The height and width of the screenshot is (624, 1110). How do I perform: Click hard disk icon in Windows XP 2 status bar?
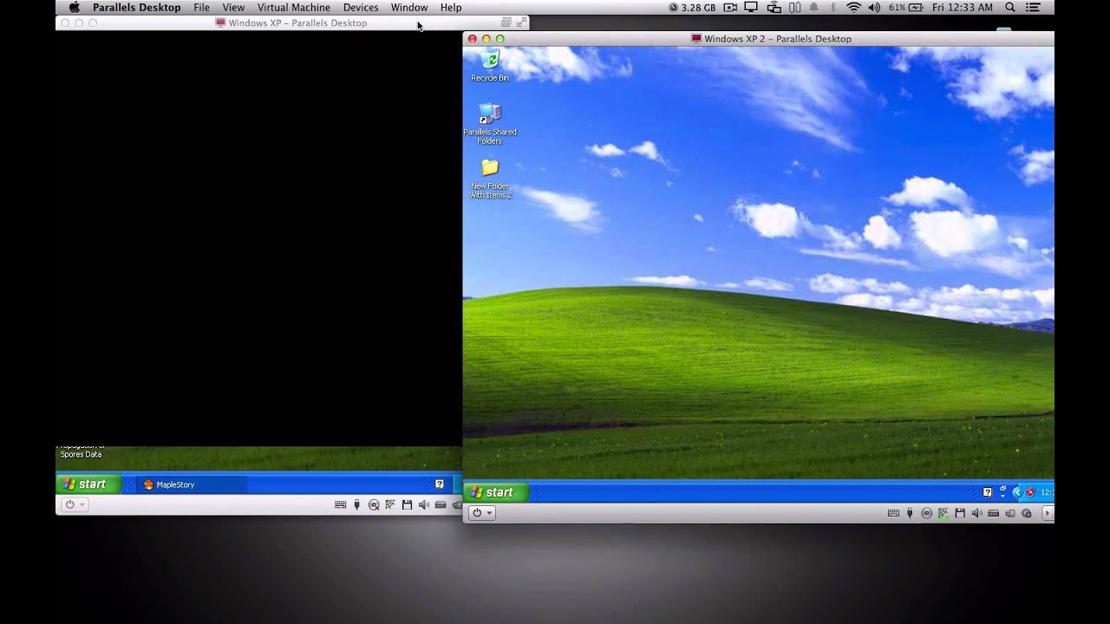point(993,513)
